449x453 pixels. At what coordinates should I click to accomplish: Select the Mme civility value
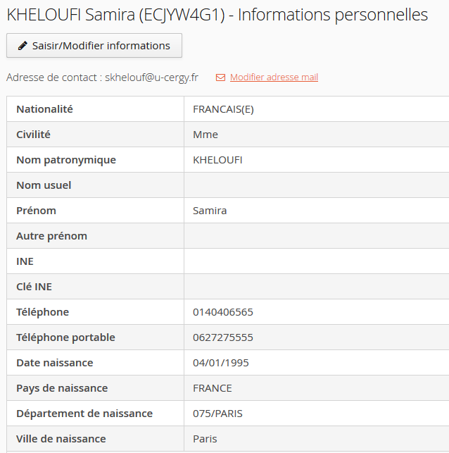(205, 135)
